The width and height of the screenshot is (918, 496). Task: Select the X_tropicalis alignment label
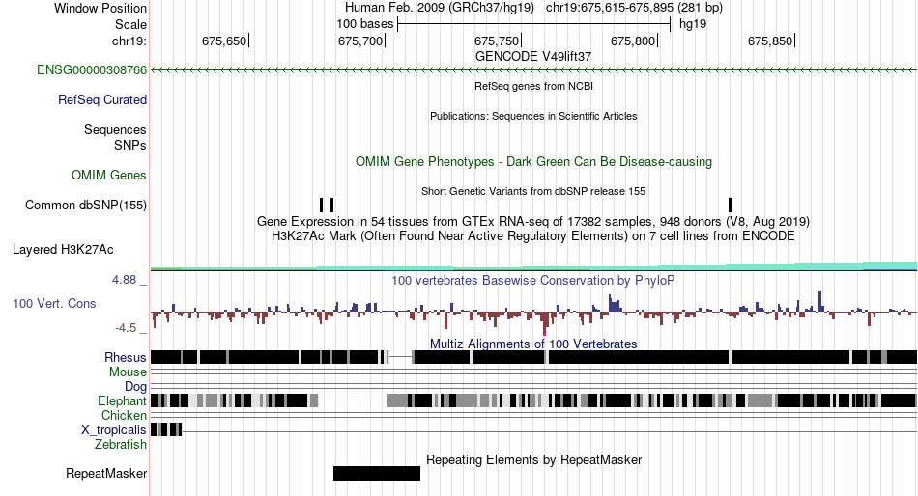pyautogui.click(x=114, y=430)
